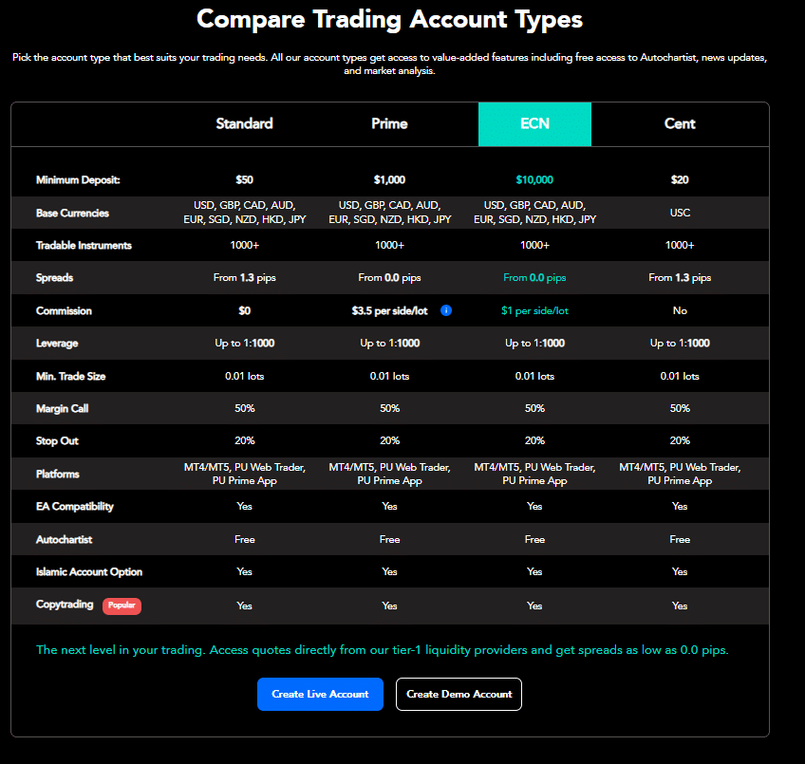Click the "Stop Out" row label
805x764 pixels.
click(x=57, y=441)
